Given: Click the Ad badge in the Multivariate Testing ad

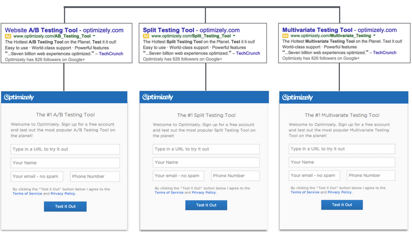Looking at the screenshot, I should coord(286,36).
